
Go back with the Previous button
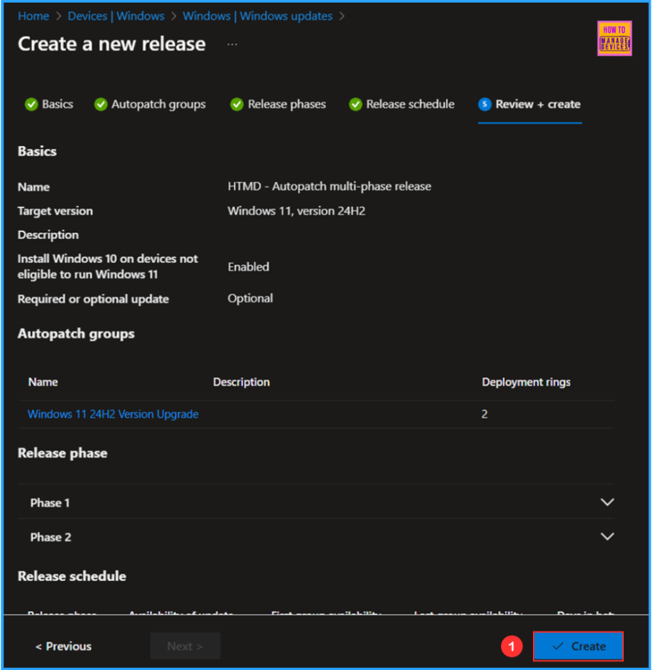[63, 646]
